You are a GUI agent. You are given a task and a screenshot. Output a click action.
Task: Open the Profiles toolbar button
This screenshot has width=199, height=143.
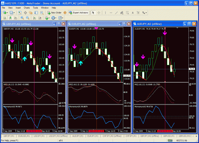coord(11,13)
